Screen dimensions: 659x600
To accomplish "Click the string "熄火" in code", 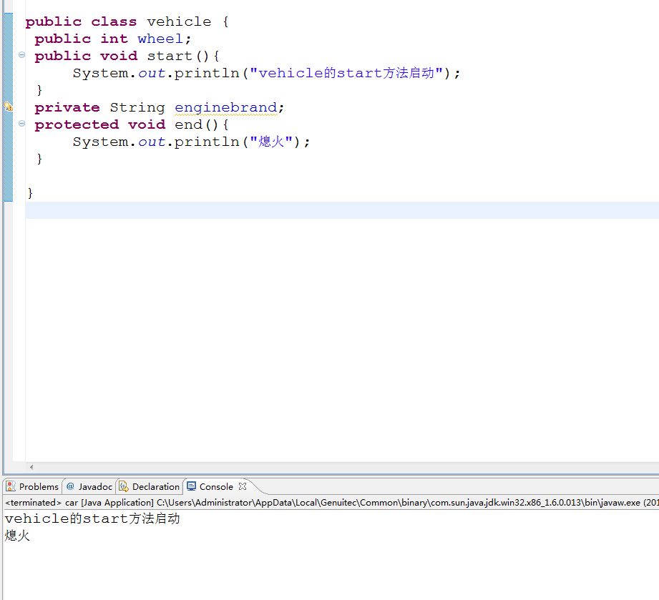I will click(271, 142).
